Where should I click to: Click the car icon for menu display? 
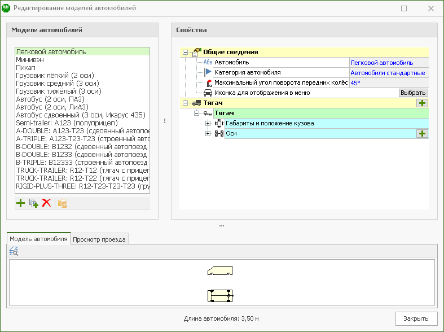point(208,93)
